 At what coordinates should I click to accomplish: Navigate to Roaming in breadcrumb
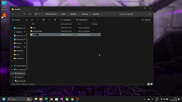click(x=84, y=14)
